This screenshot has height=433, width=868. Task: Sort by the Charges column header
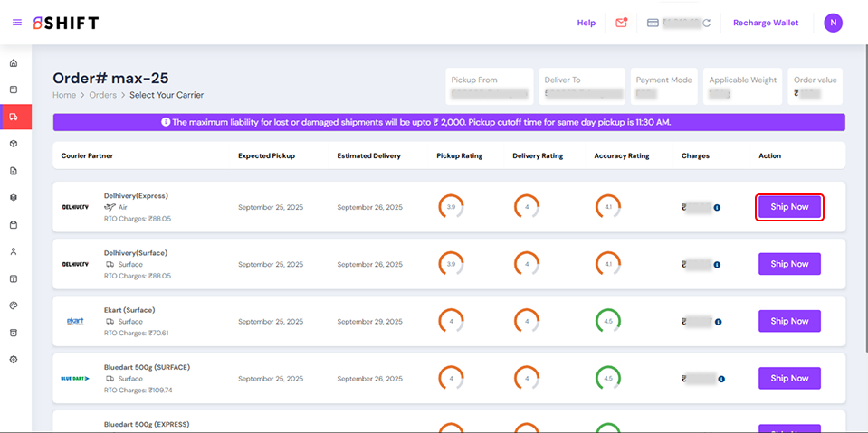(x=695, y=155)
